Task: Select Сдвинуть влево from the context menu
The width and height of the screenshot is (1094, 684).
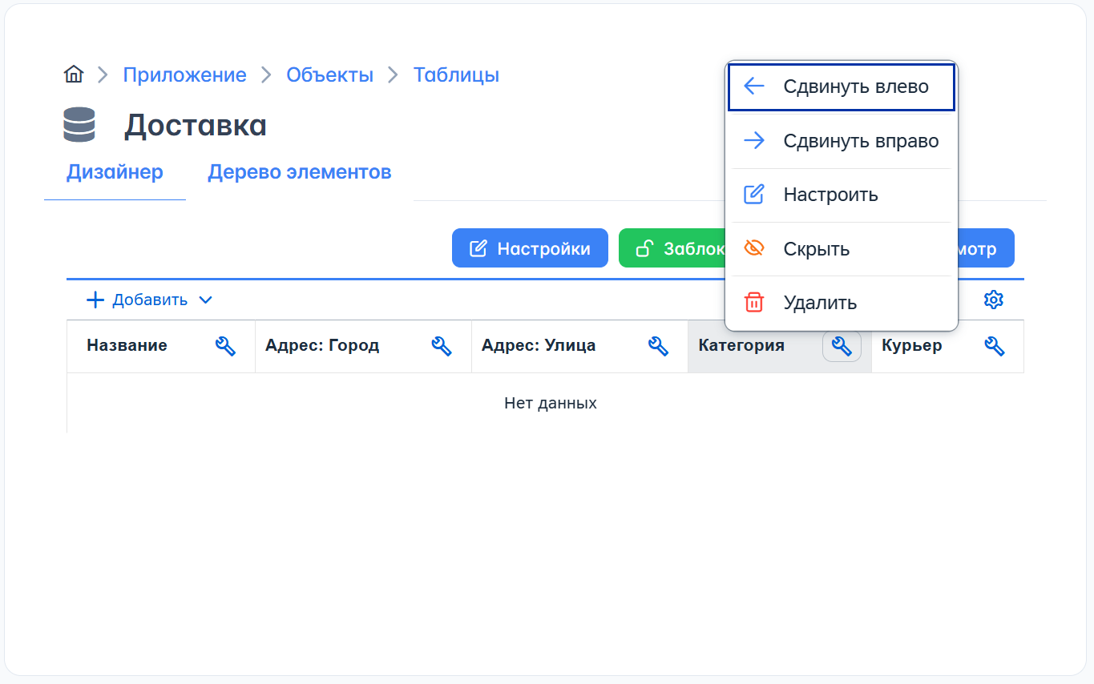Action: point(841,87)
